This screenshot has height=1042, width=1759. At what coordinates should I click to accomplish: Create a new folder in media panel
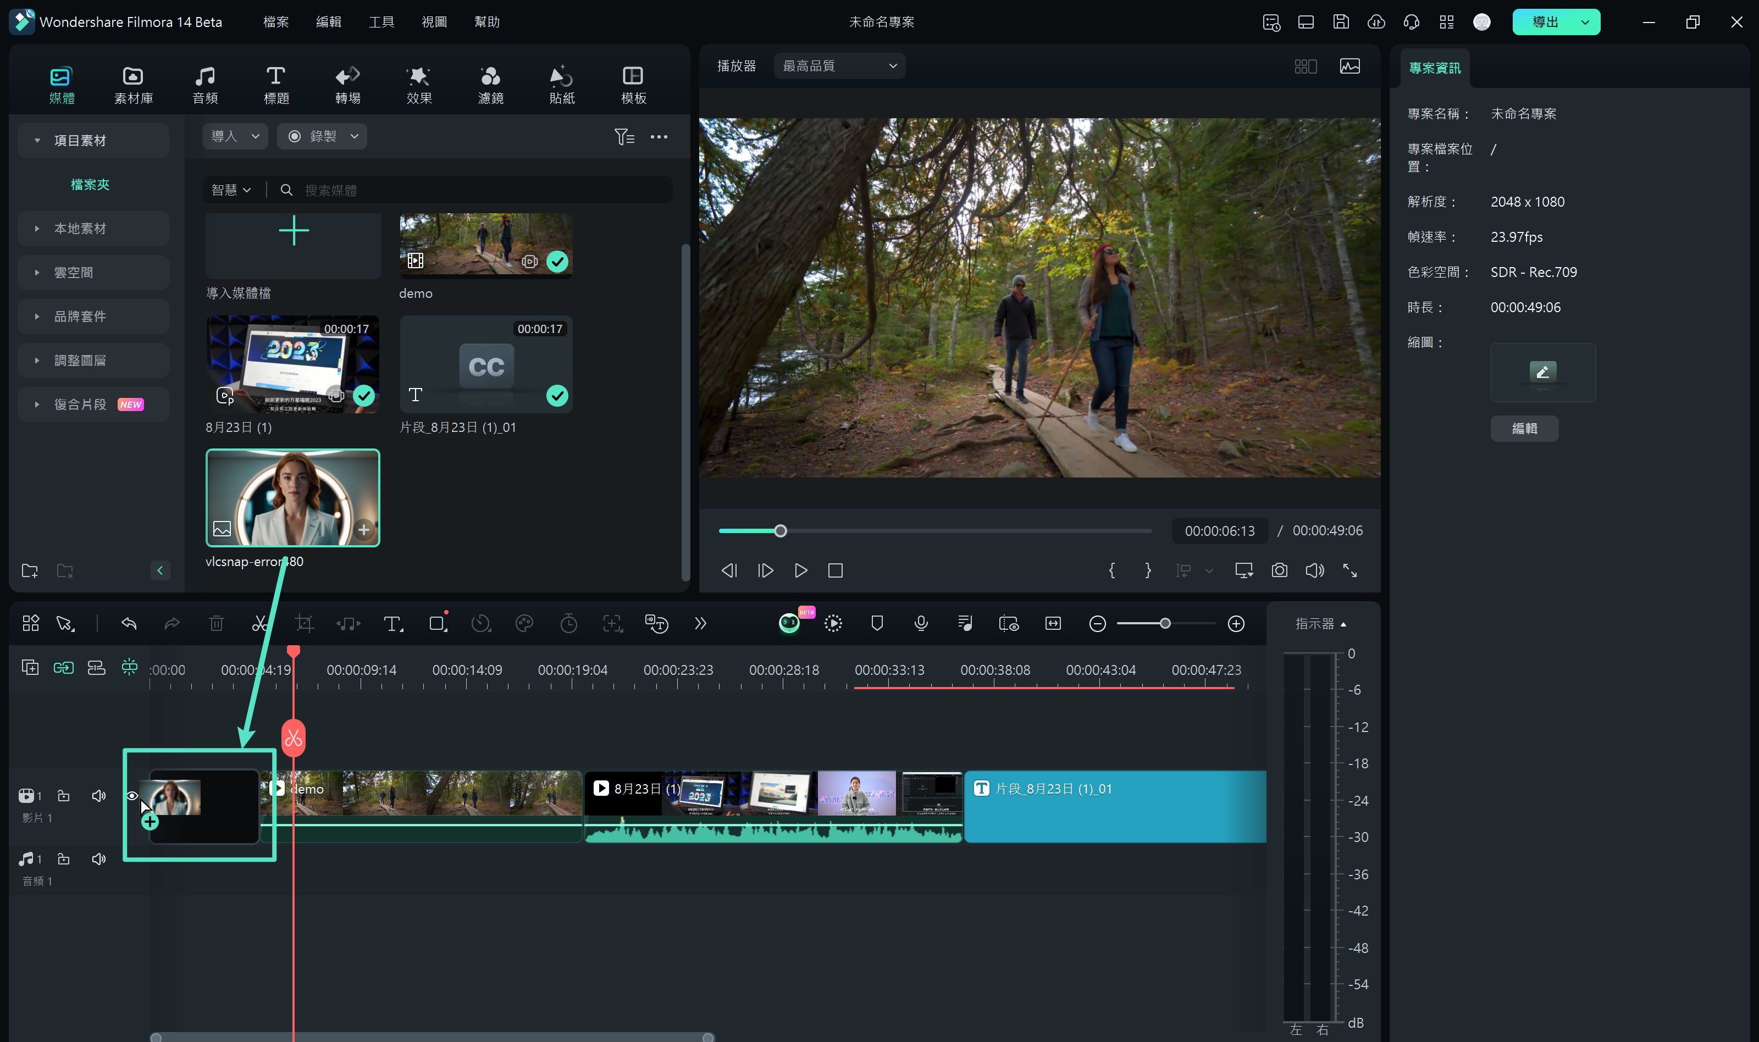coord(30,570)
